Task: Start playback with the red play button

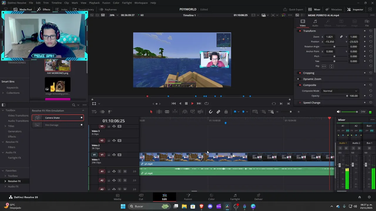Action: tap(192, 103)
